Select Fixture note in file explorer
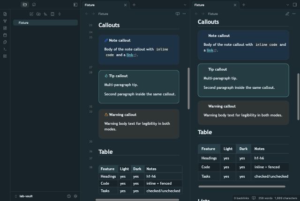The width and height of the screenshot is (300, 201). [x=45, y=23]
